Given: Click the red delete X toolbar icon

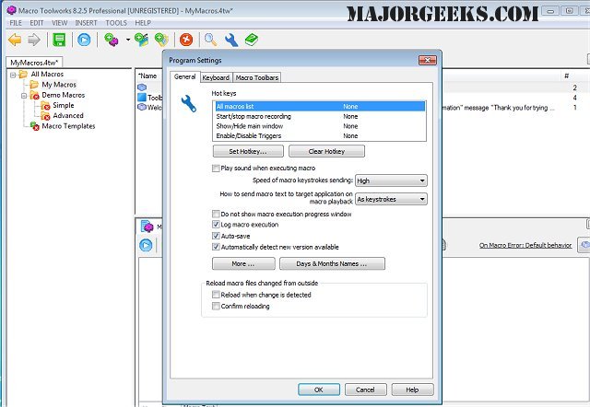Looking at the screenshot, I should [186, 40].
